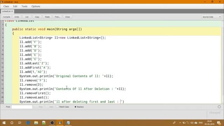Launch Edge browser from taskbar

pyautogui.click(x=28, y=123)
